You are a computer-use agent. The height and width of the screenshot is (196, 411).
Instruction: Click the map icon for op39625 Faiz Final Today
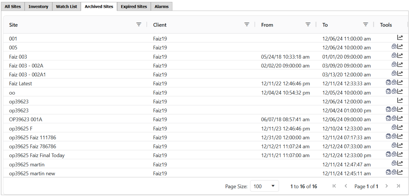click(x=394, y=155)
